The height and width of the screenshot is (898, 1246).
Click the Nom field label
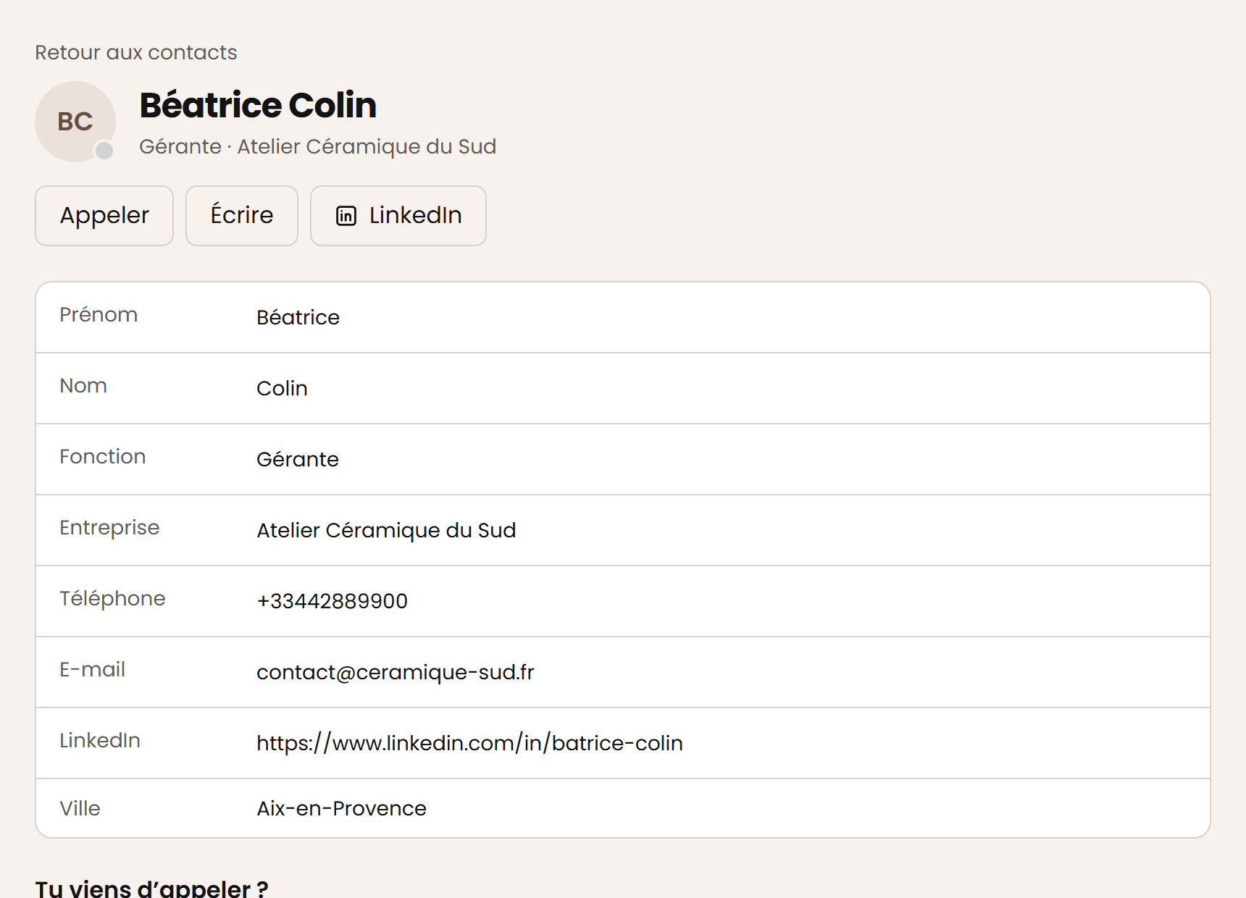(x=83, y=385)
